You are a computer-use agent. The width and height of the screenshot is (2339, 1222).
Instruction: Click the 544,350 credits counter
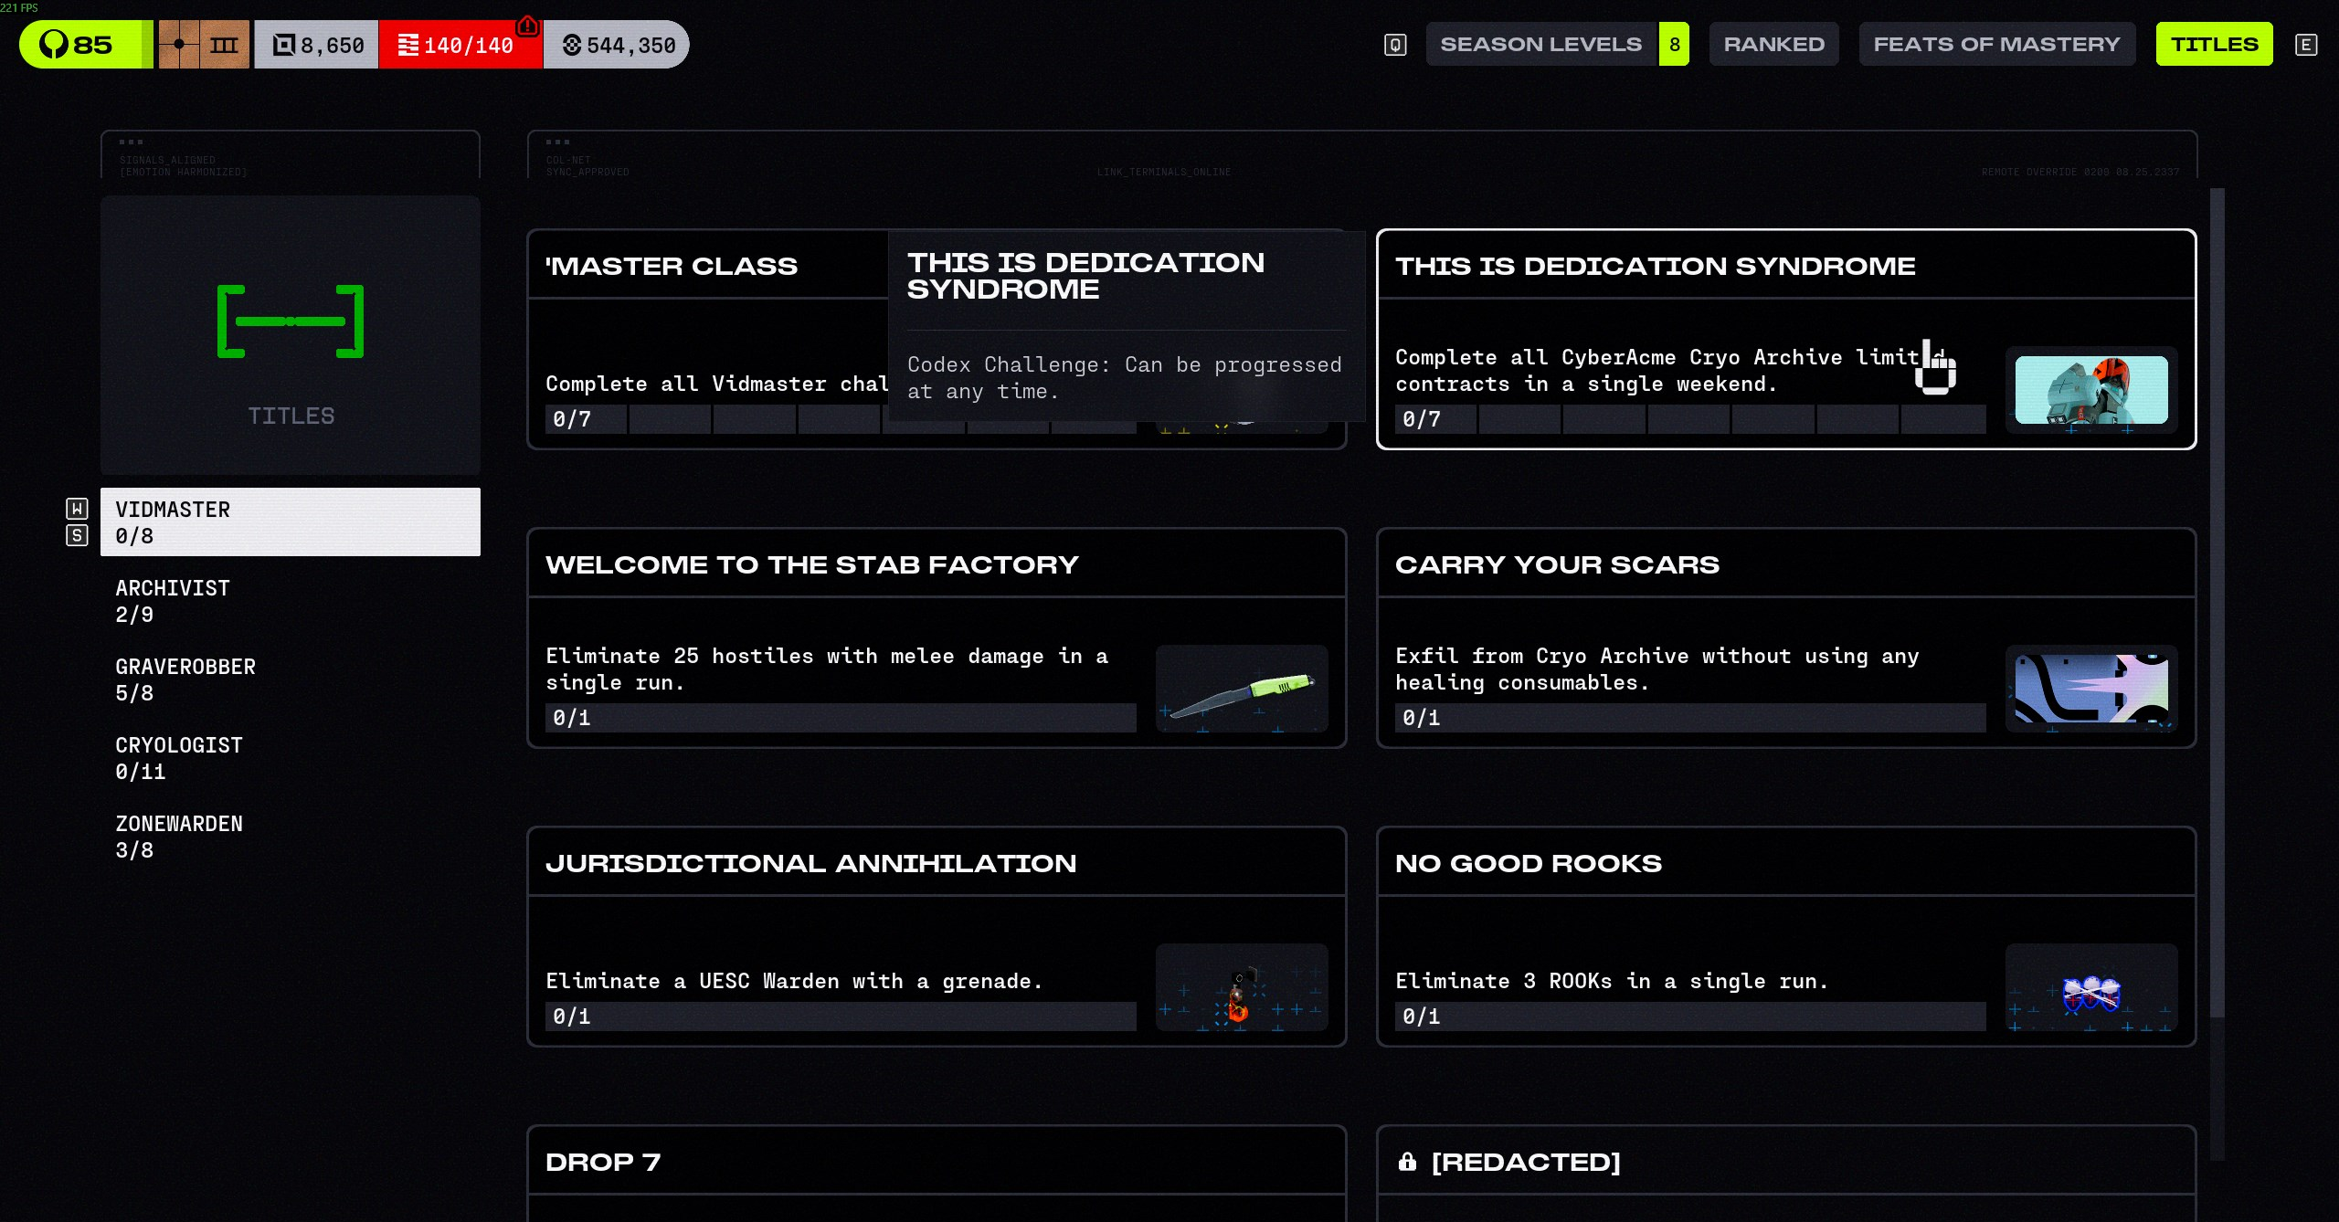(619, 45)
